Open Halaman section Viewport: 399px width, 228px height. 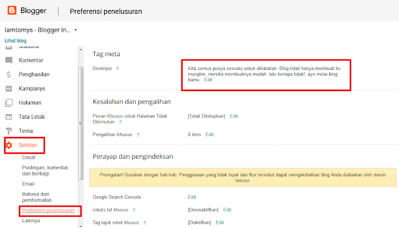[x=30, y=103]
